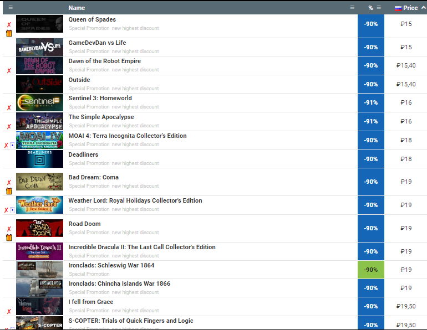Open the I fell from Grace link

coord(91,302)
